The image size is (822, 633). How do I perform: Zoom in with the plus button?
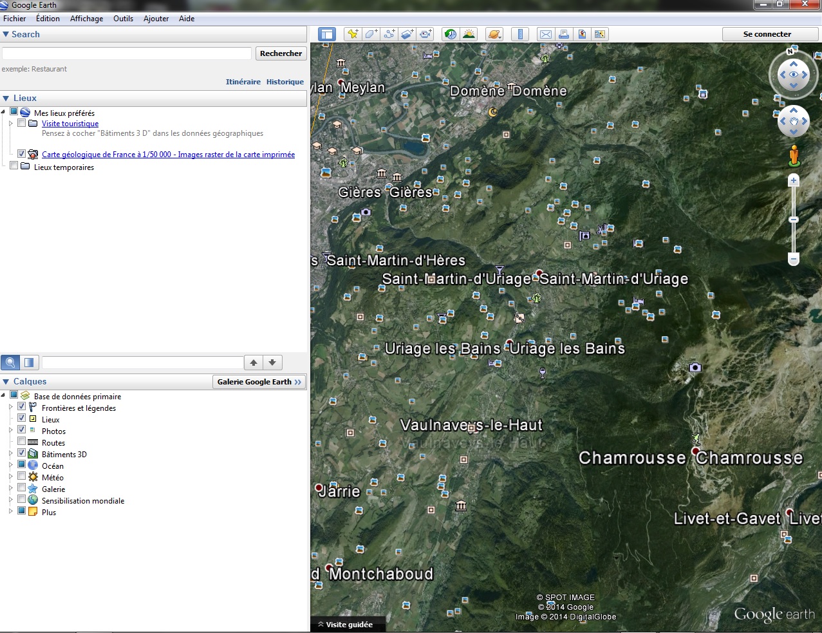[x=794, y=181]
